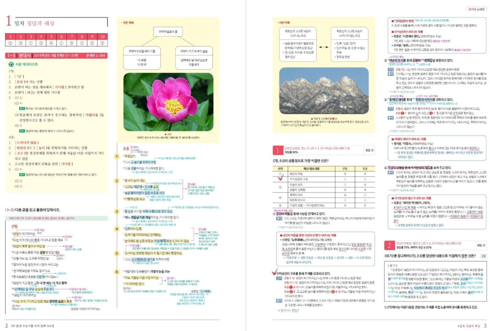
Task: Click yellow stanza marker '3' of poem (나)
Action: click(117, 212)
